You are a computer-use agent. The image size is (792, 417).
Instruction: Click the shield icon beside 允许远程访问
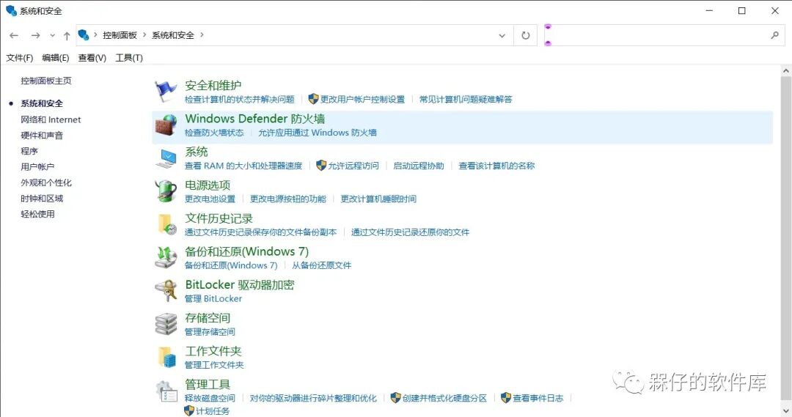pos(320,165)
